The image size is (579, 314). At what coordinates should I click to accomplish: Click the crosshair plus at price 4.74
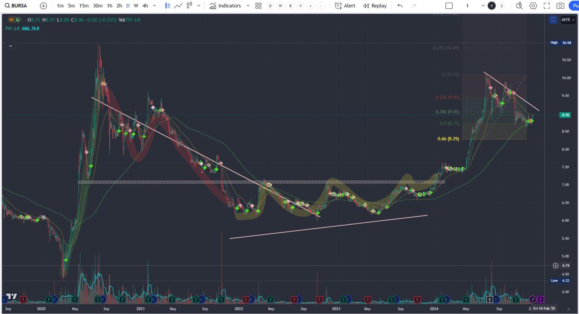pyautogui.click(x=555, y=265)
